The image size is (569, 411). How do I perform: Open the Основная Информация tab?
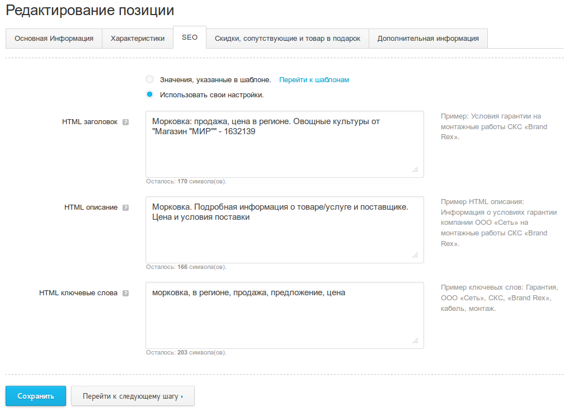(54, 39)
